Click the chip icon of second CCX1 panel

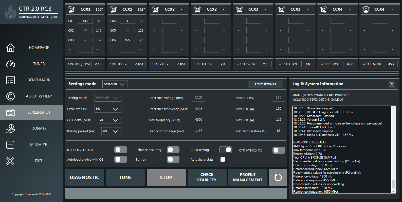tap(113, 10)
